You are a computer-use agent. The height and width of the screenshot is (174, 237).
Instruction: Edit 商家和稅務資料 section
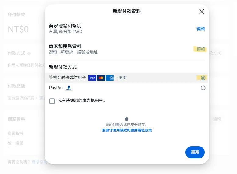(x=200, y=49)
